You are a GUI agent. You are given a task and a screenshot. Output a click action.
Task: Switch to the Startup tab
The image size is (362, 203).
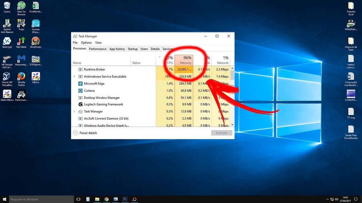click(x=133, y=49)
